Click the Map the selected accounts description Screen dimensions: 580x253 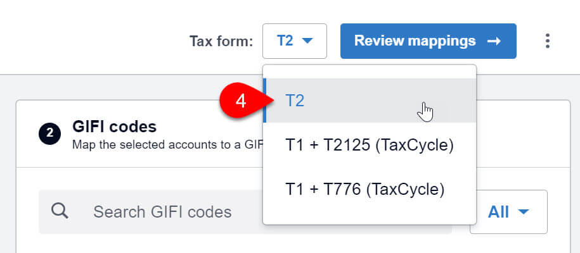tap(167, 144)
